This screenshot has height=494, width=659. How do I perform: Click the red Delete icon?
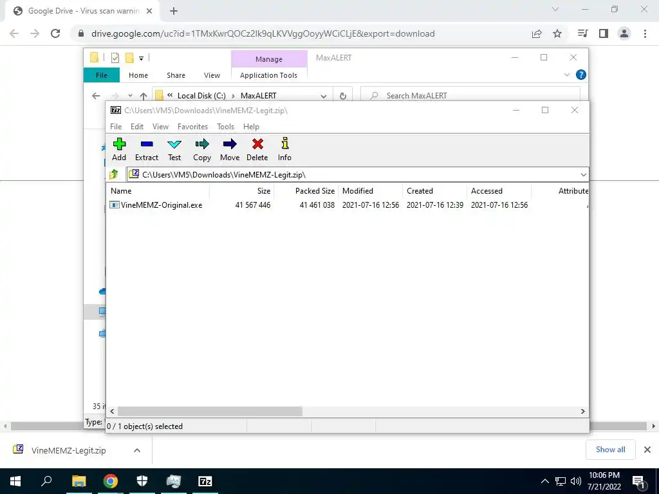(257, 149)
